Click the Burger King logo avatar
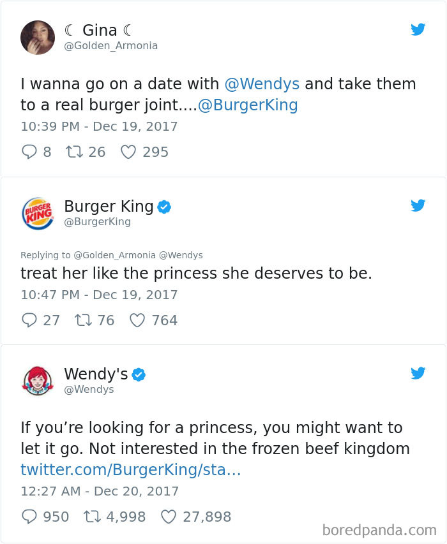The image size is (447, 544). coord(37,213)
